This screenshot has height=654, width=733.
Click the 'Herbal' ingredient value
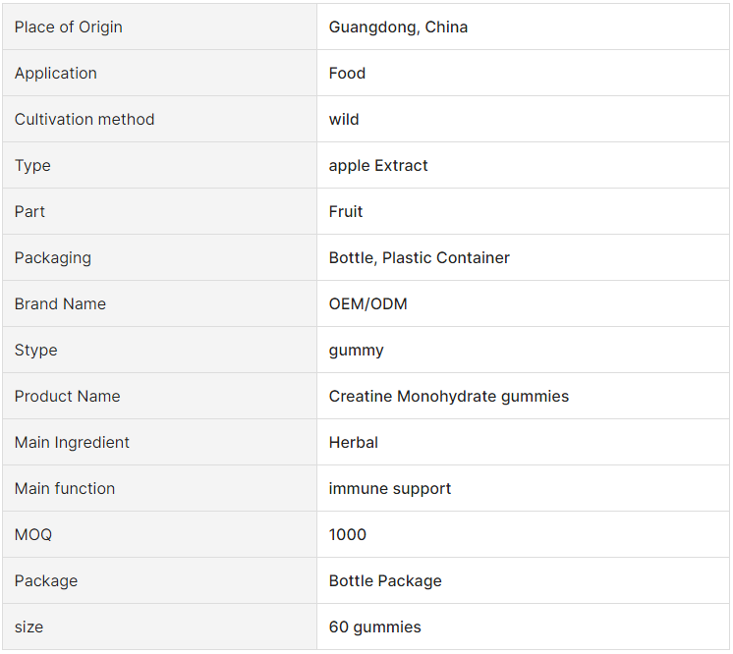click(354, 443)
